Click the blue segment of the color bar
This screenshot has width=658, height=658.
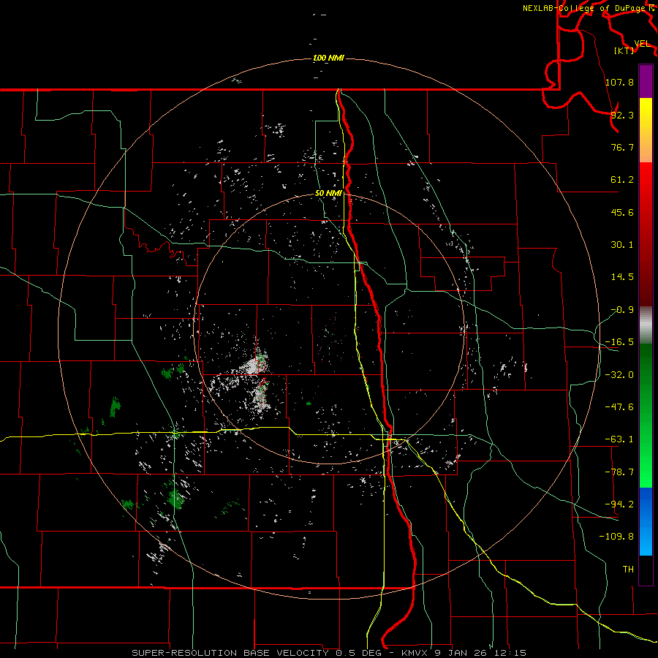pos(646,521)
